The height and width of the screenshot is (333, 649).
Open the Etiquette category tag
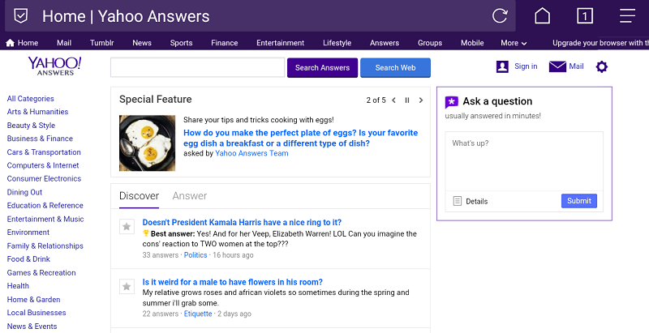coord(198,314)
